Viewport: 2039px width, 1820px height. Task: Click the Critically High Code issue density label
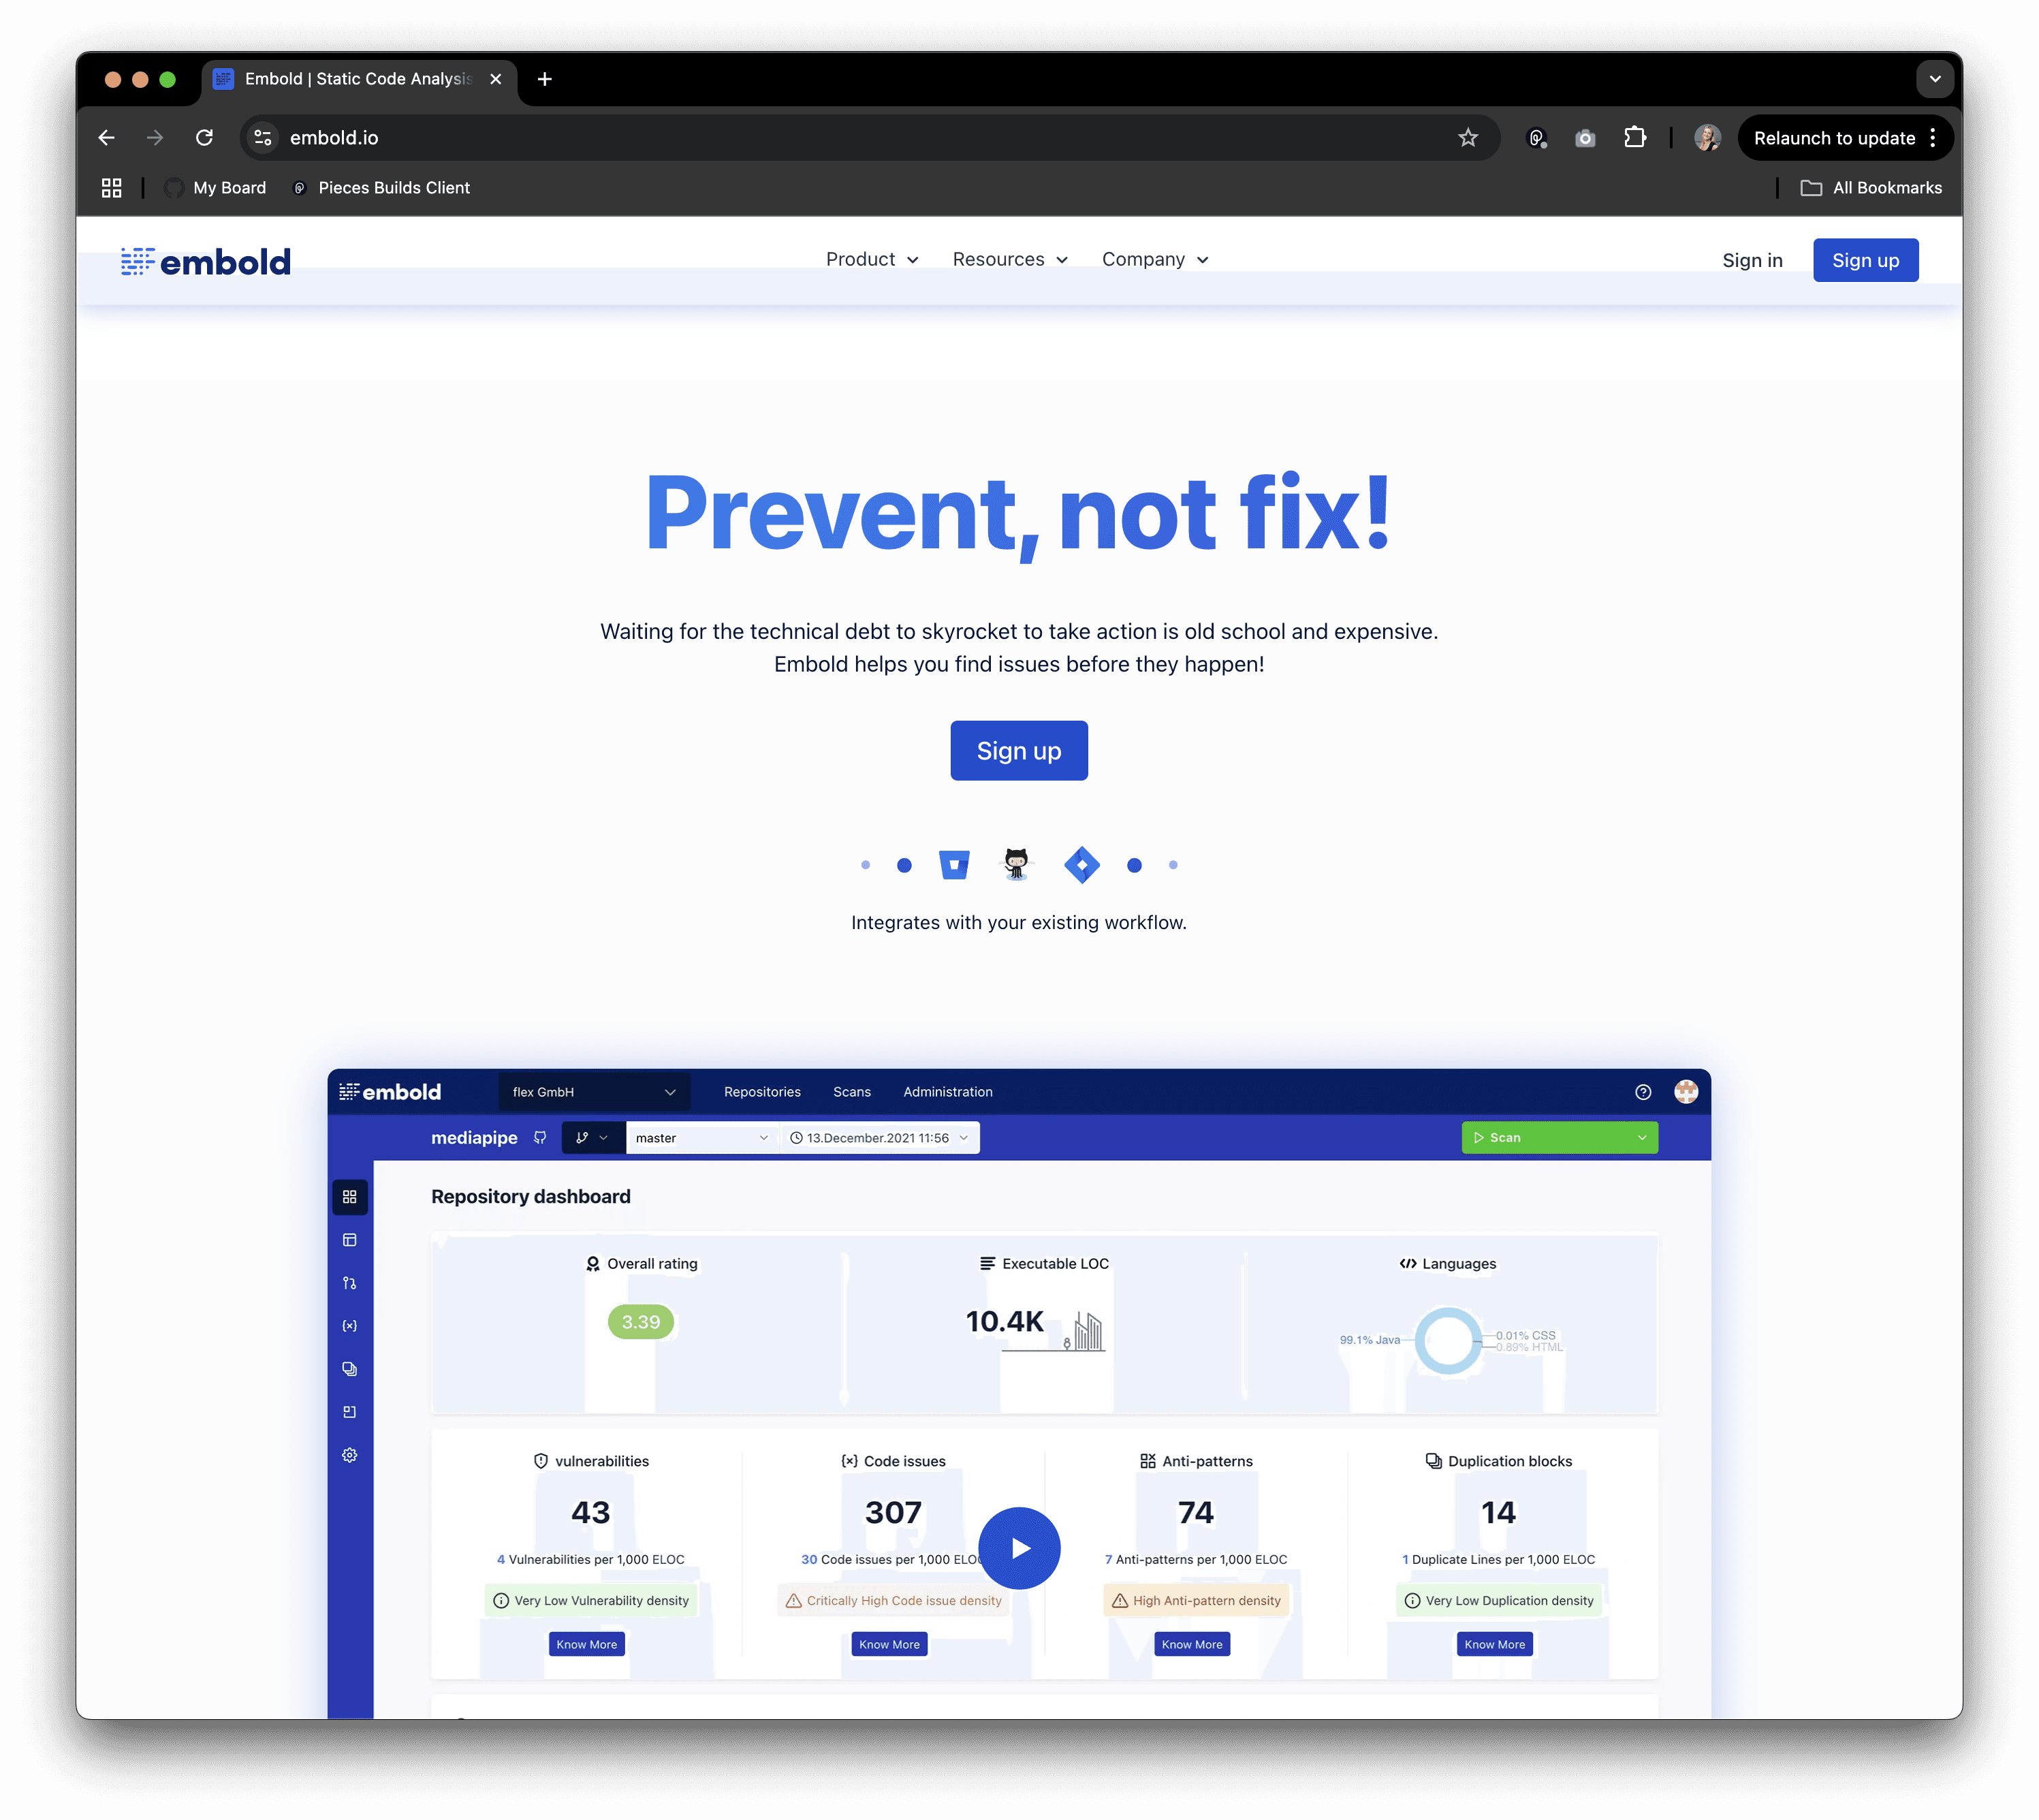(893, 1601)
